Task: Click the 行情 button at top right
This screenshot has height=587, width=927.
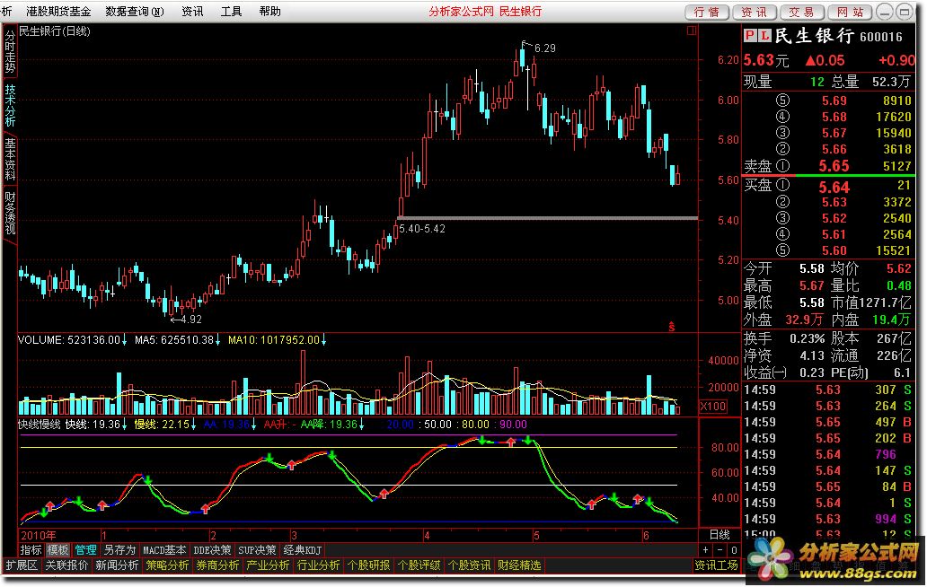Action: click(x=707, y=12)
